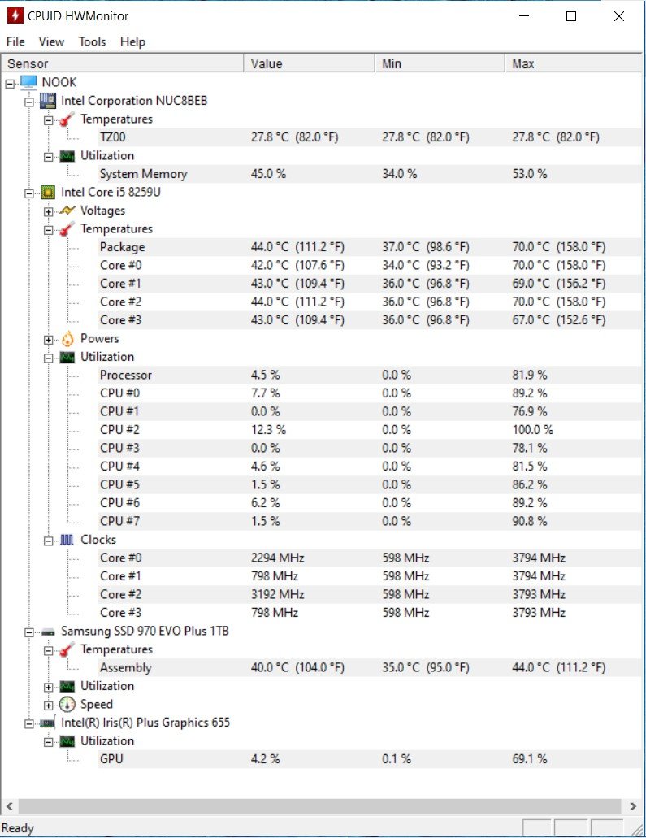The width and height of the screenshot is (646, 838).
Task: Open the File menu
Action: click(15, 41)
